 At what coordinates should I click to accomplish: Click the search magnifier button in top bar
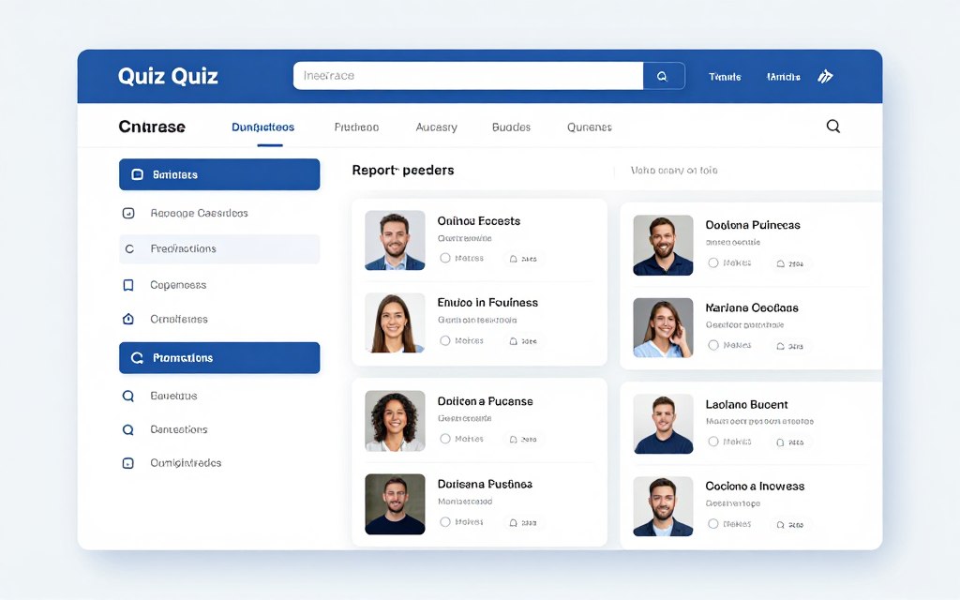663,75
